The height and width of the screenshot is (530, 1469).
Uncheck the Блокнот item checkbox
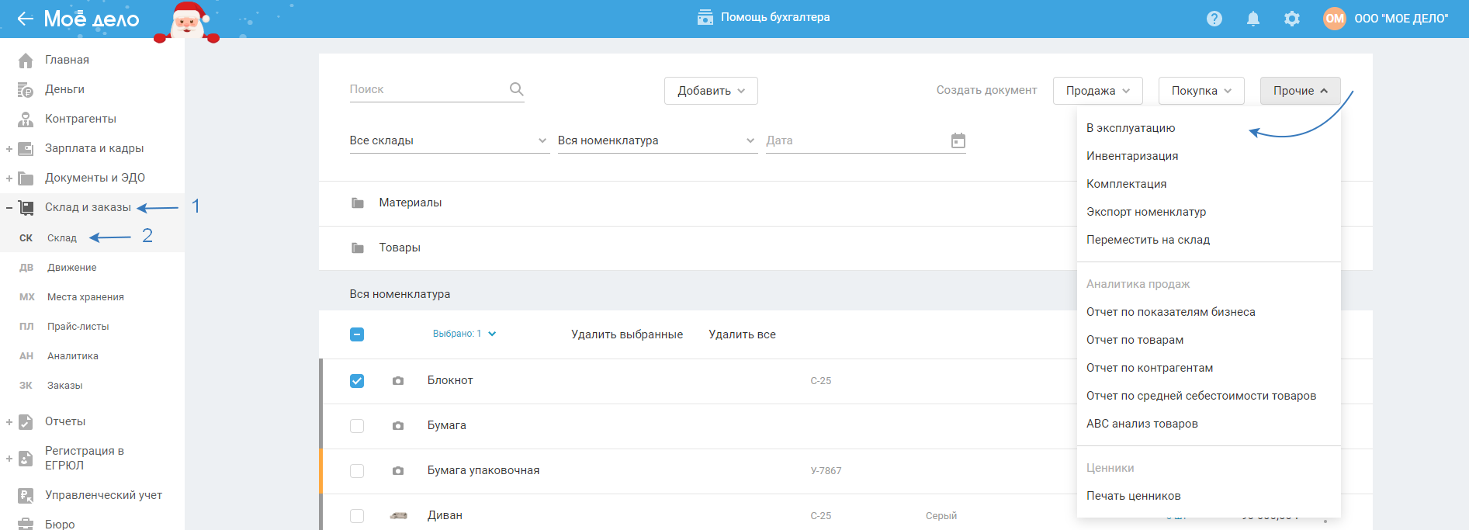357,381
